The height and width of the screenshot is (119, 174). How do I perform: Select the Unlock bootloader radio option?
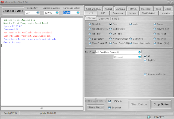click(140, 43)
